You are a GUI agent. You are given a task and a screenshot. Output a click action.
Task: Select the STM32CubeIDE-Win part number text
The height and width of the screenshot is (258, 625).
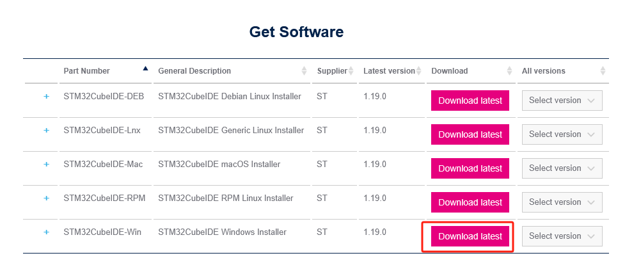[x=102, y=232]
